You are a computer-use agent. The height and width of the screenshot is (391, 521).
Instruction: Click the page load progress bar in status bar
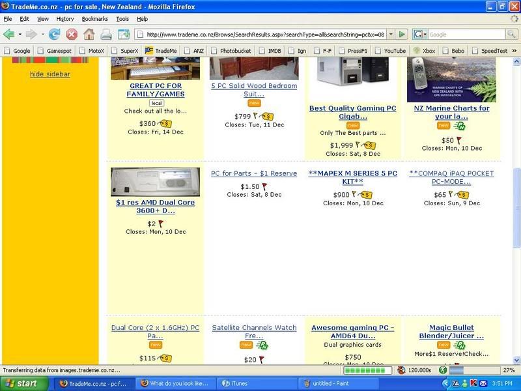[367, 370]
